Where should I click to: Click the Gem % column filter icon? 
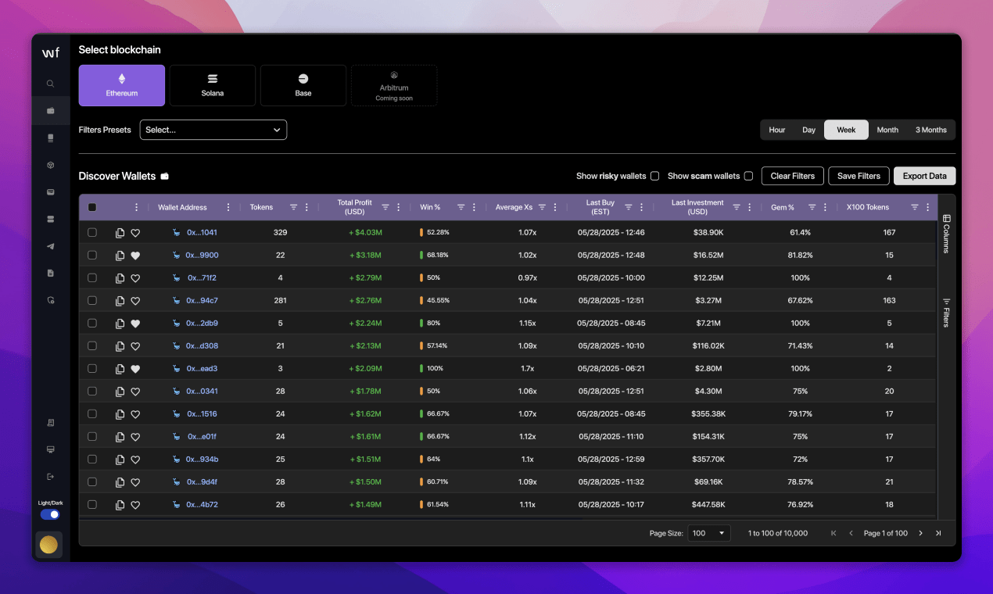point(812,207)
